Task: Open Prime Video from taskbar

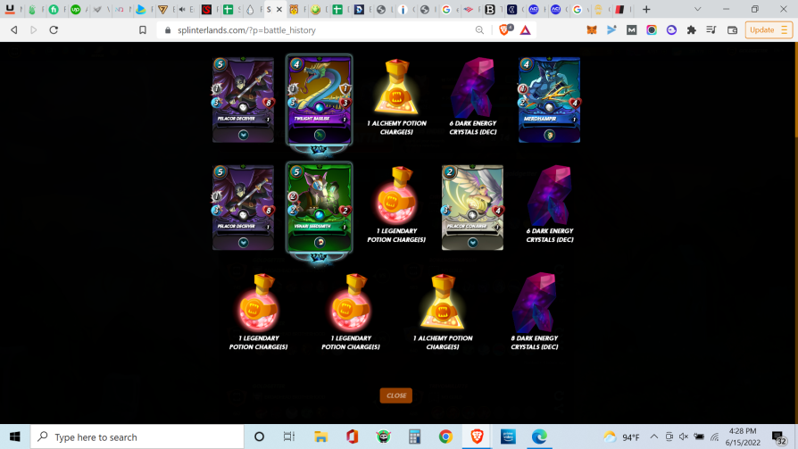Action: (508, 437)
